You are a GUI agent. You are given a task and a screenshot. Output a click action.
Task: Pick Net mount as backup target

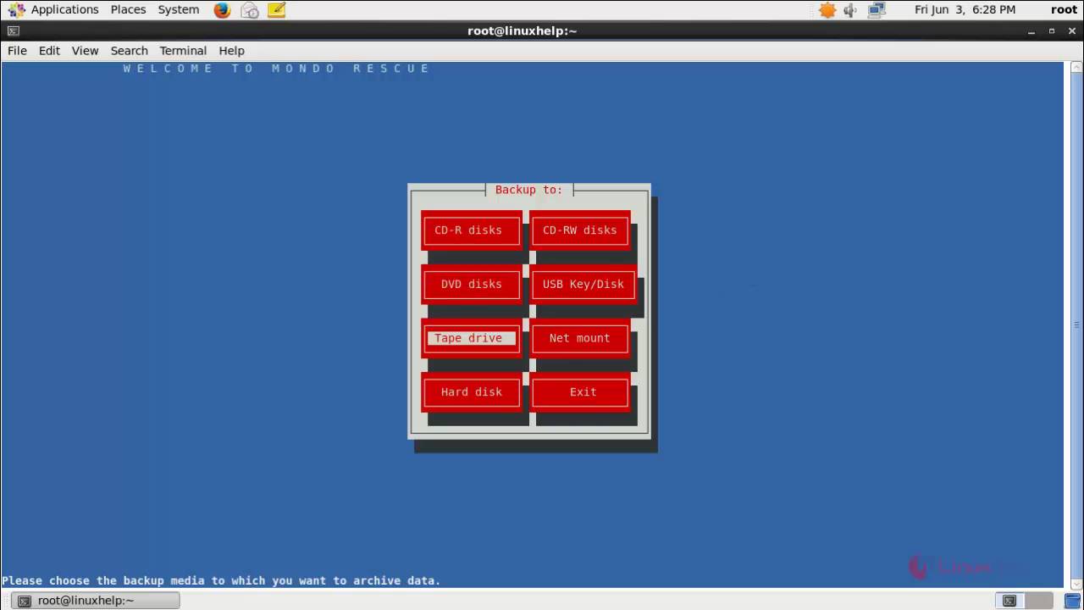tap(580, 338)
